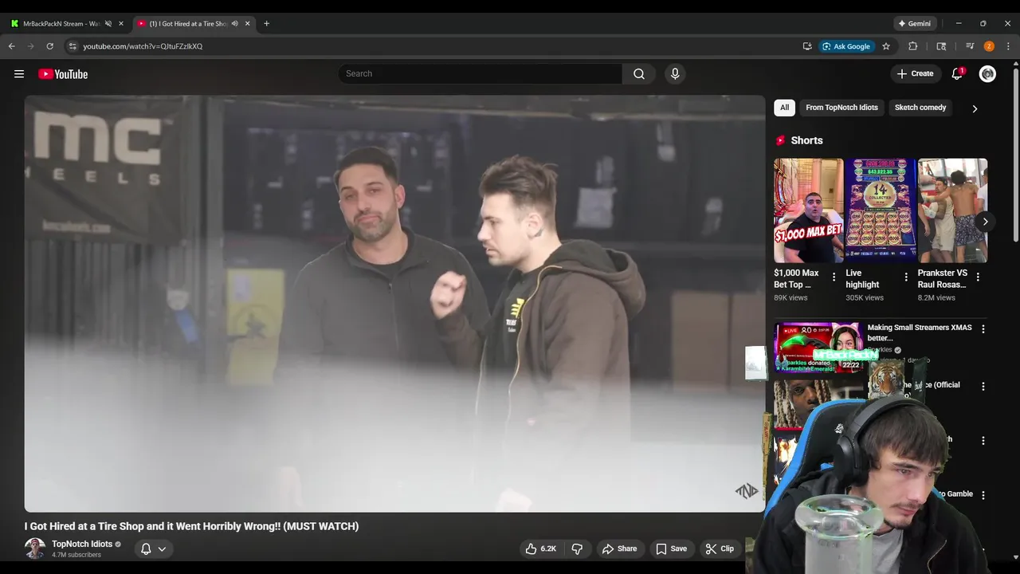1020x574 pixels.
Task: Open Gemini button in title bar
Action: point(914,24)
